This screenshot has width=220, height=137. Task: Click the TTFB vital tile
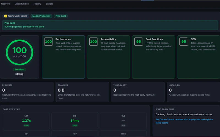tap(123, 134)
